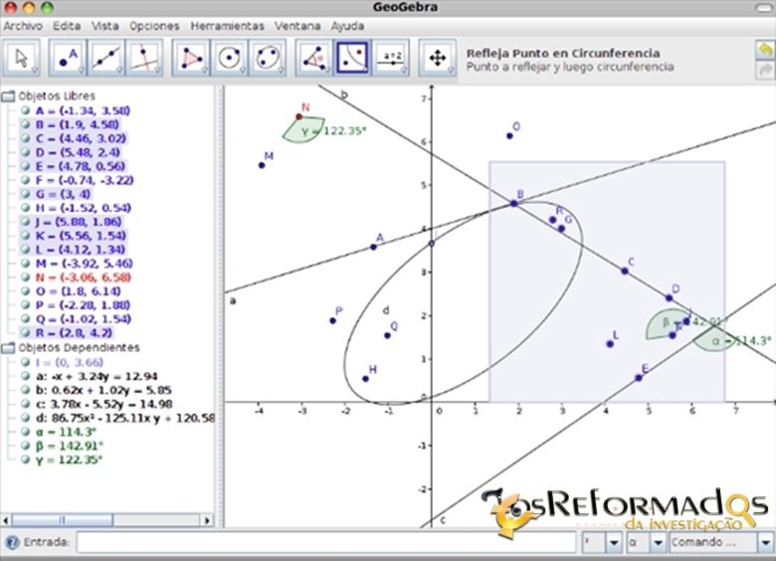
Task: Toggle visibility bullet of point A
Action: coord(26,112)
